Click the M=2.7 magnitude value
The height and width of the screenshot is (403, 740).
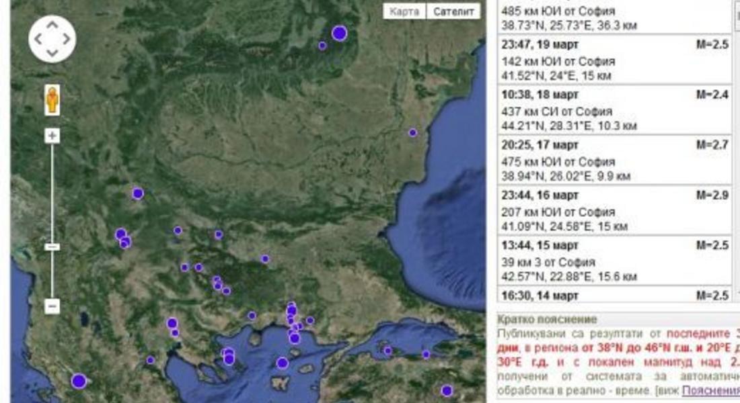tap(712, 144)
